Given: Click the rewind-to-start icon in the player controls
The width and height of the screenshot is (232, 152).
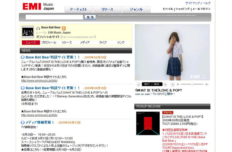Looking at the screenshot, I should (173, 84).
